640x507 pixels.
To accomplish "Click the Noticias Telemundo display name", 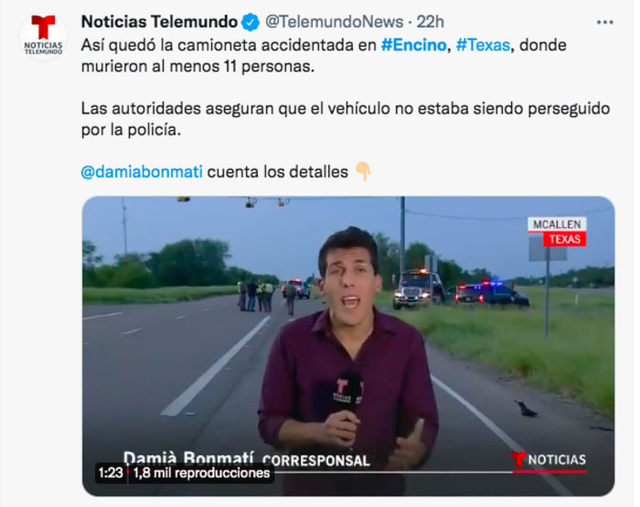I will (159, 22).
